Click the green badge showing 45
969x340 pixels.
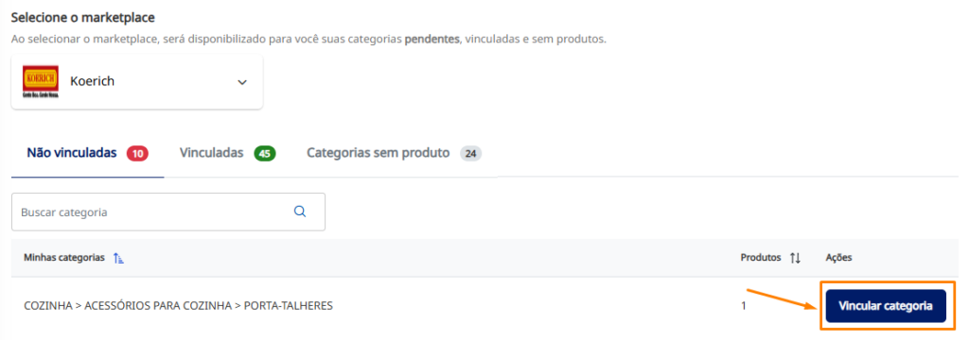(265, 154)
